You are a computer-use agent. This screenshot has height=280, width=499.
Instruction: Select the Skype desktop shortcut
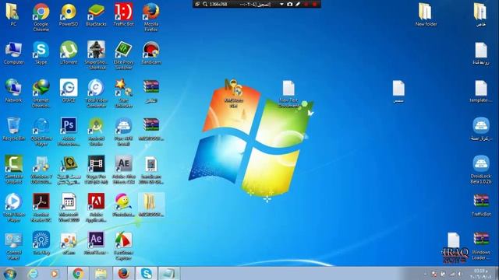click(41, 53)
